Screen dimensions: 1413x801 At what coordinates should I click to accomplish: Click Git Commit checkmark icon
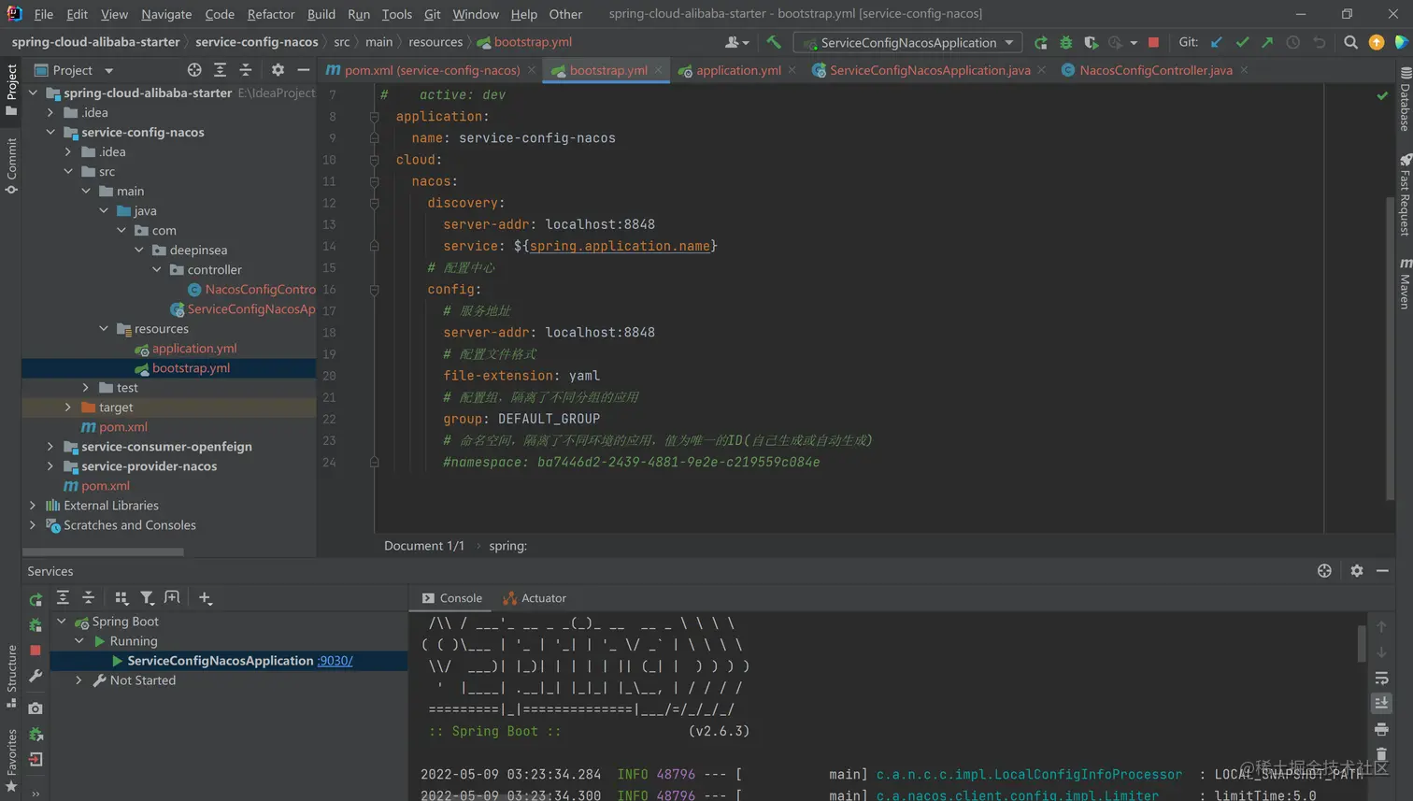click(x=1242, y=42)
